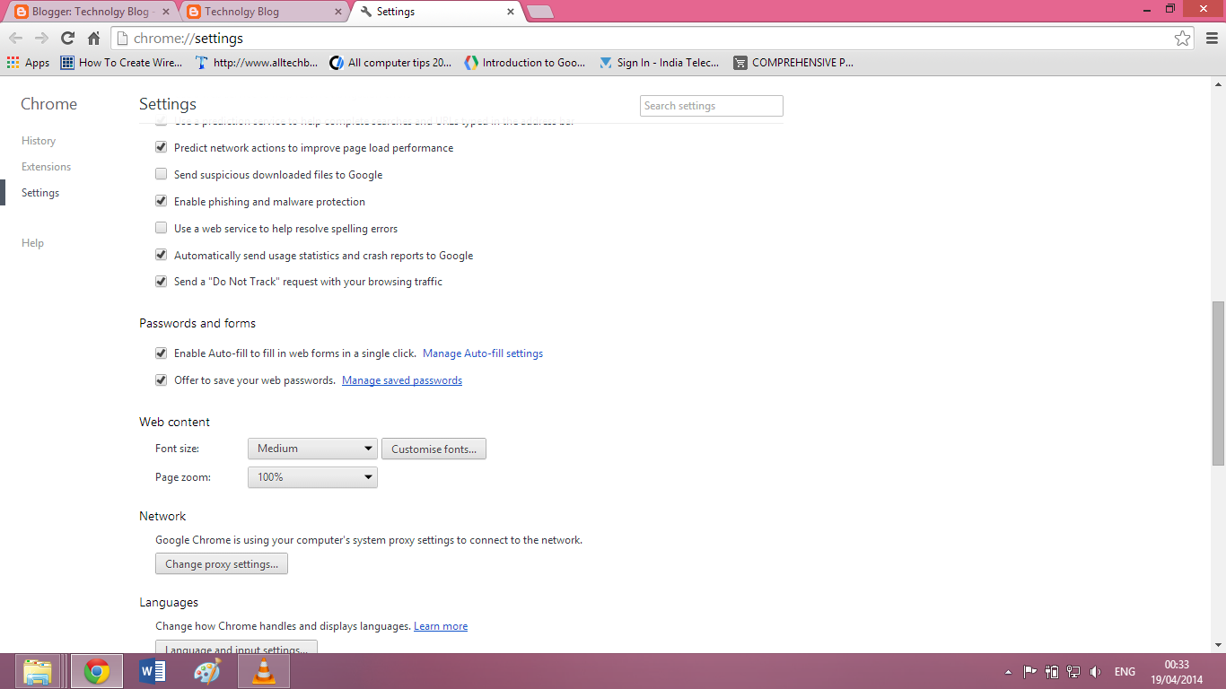
Task: Toggle the 'Do Not Track' request checkbox
Action: pos(162,282)
